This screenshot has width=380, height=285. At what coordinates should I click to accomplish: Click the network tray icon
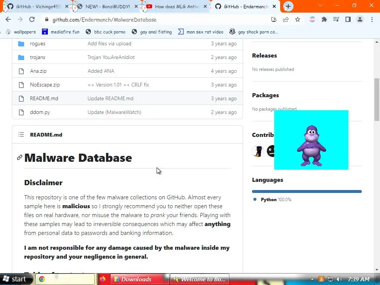click(x=330, y=279)
